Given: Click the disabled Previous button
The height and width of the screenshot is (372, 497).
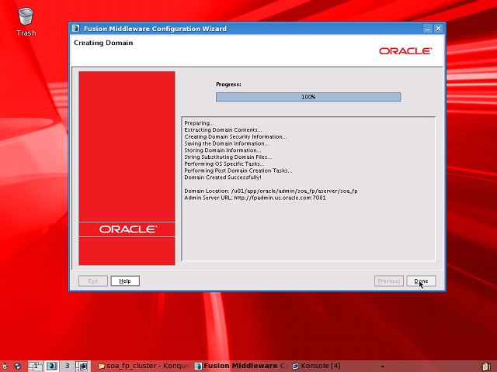Looking at the screenshot, I should pyautogui.click(x=388, y=281).
